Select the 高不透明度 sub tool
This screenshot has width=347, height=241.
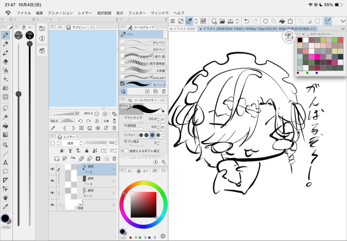(x=142, y=63)
